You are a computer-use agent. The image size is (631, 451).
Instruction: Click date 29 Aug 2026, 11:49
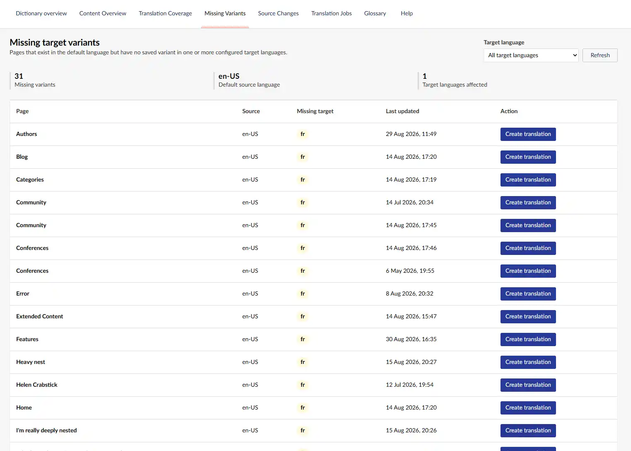[x=411, y=134]
